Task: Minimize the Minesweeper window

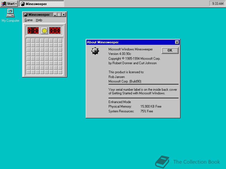Action: [x=55, y=15]
